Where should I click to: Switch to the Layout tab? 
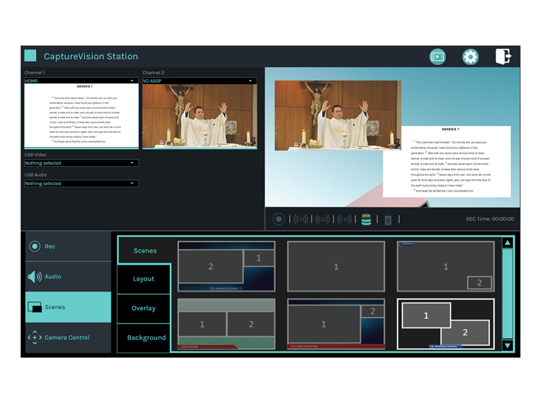tap(143, 279)
